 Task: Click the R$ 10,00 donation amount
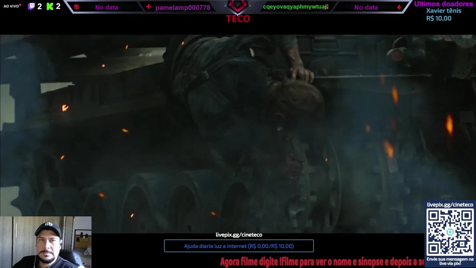(x=439, y=18)
